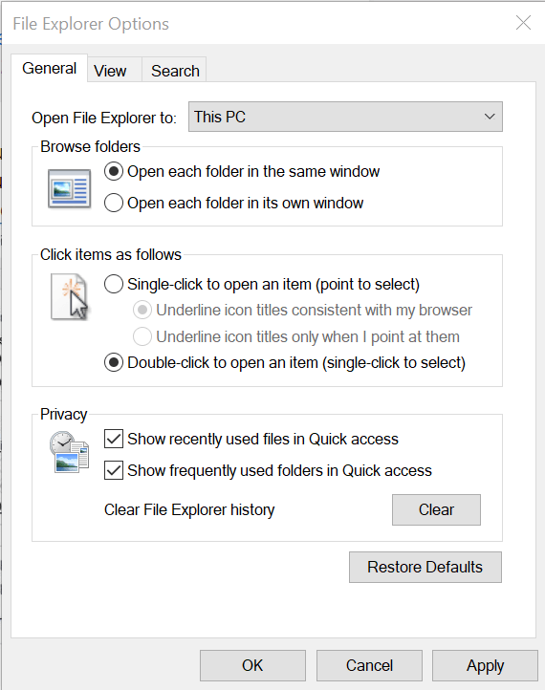Switch to the View tab
The width and height of the screenshot is (545, 690).
tap(110, 71)
